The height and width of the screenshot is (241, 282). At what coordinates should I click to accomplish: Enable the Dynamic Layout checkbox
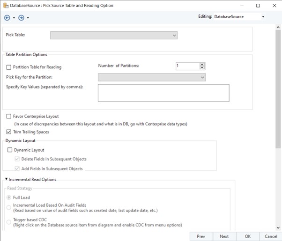[x=10, y=150]
